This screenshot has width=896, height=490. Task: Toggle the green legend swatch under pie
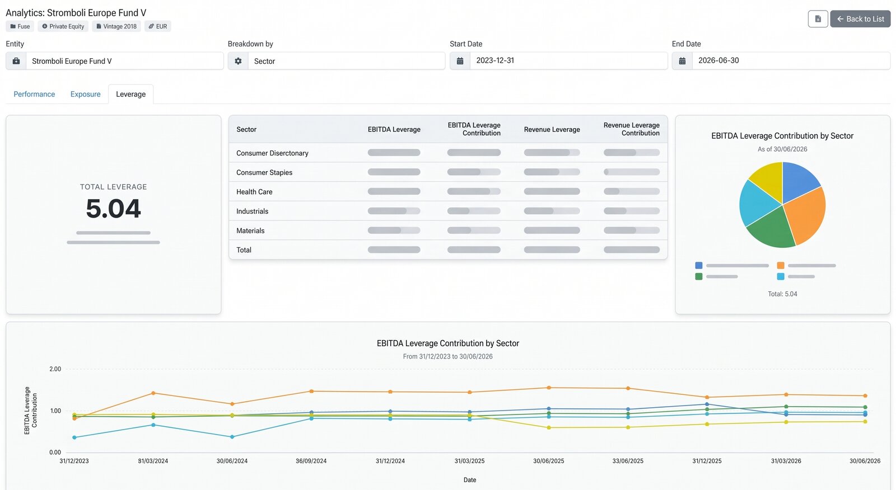pos(698,276)
